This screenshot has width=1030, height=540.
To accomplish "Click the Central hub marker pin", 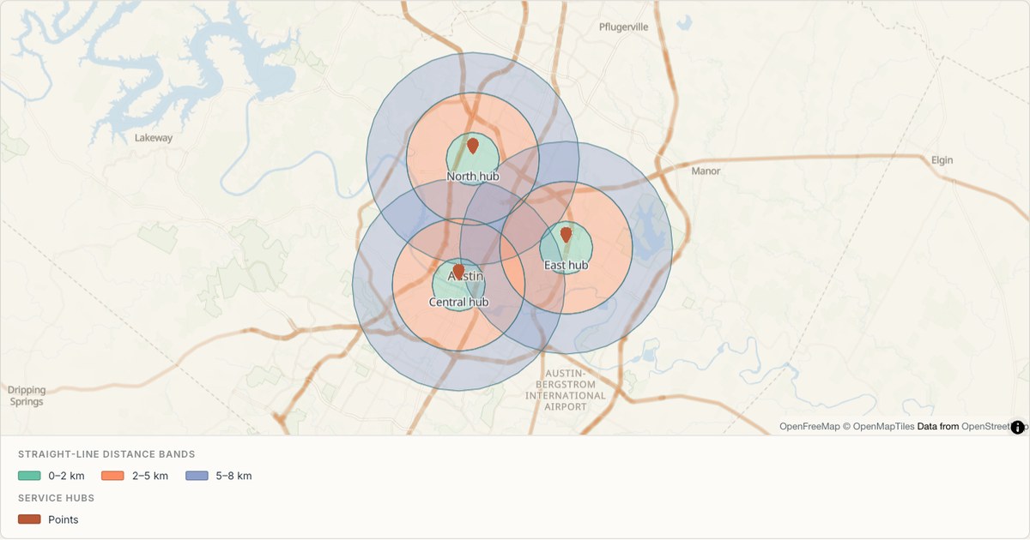I will [458, 272].
